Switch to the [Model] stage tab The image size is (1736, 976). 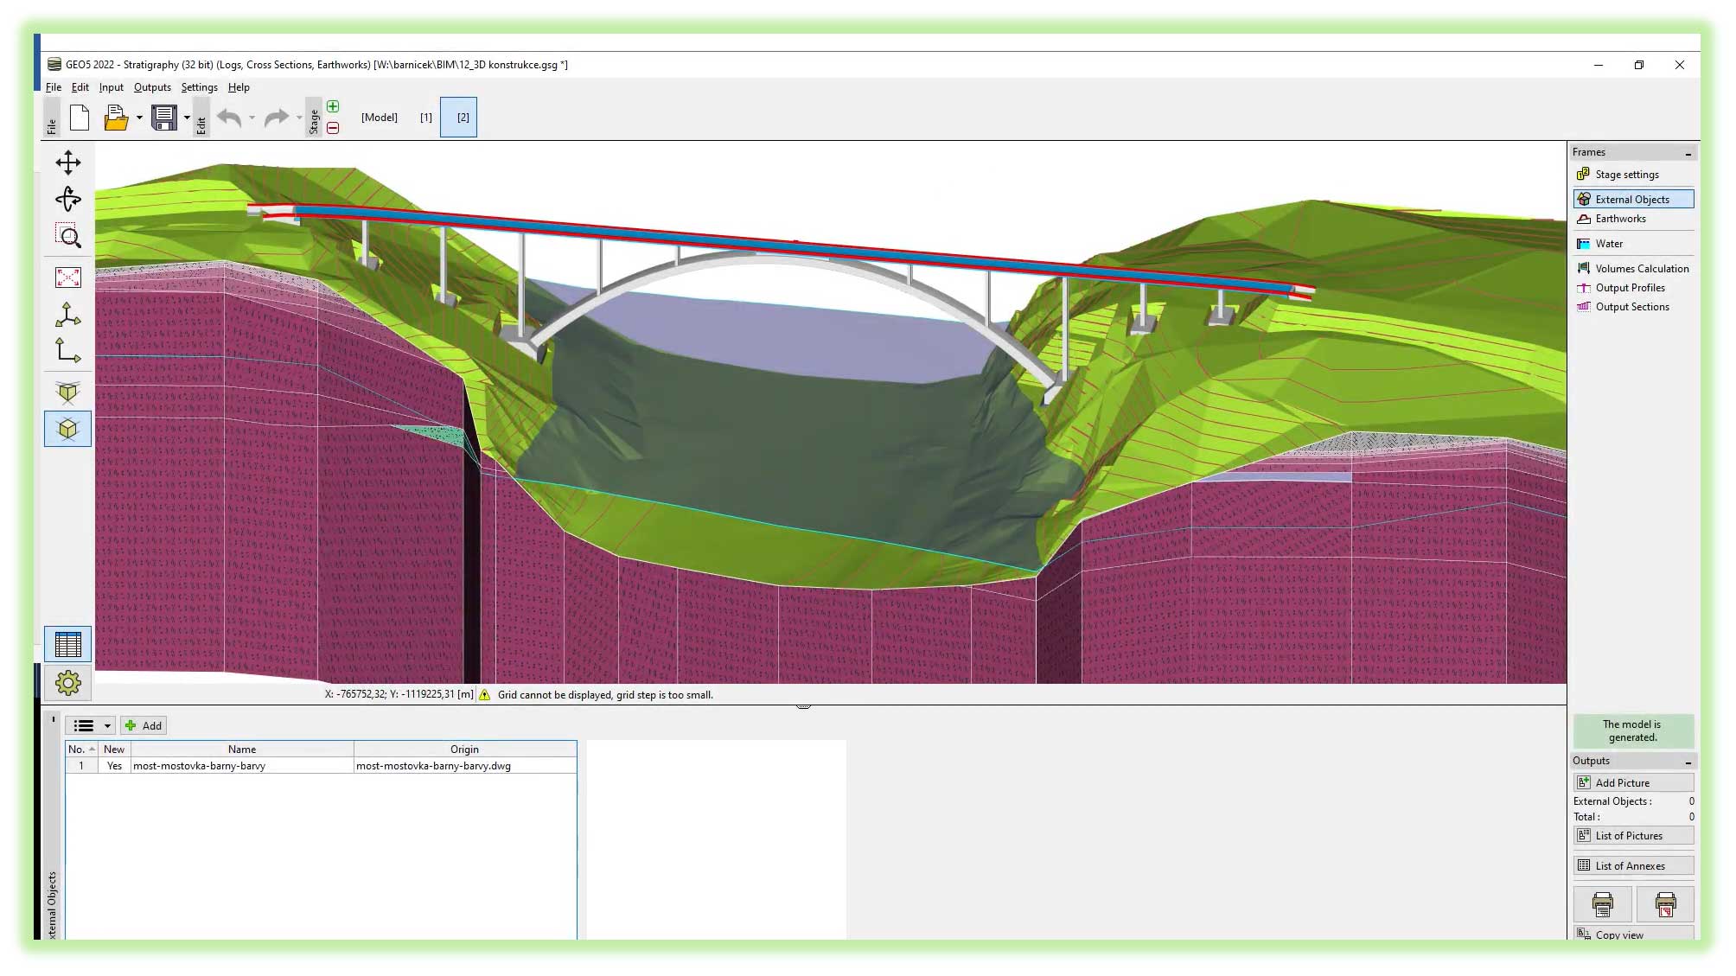[x=380, y=118]
